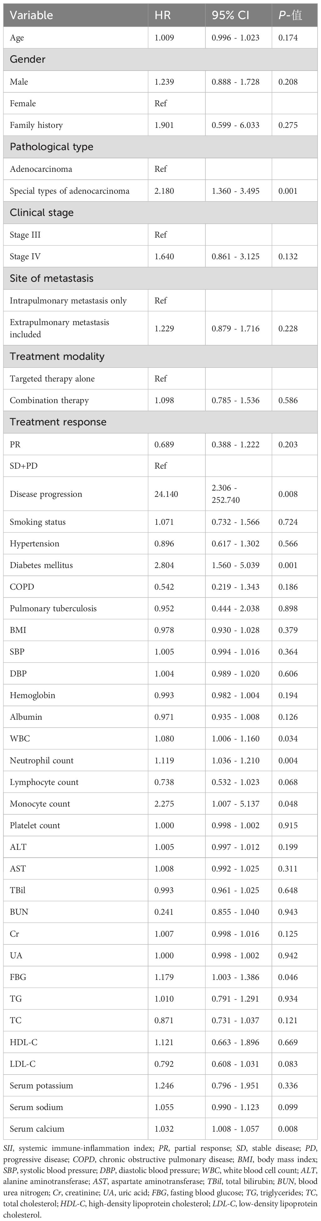Click the Variable column header

(x=31, y=15)
